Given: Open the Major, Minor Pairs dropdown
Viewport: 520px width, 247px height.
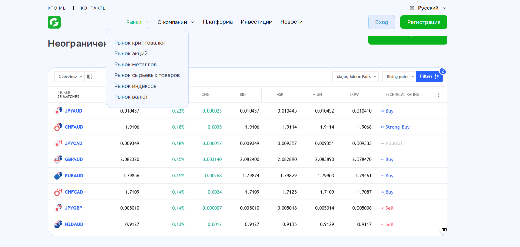Looking at the screenshot, I should 355,77.
